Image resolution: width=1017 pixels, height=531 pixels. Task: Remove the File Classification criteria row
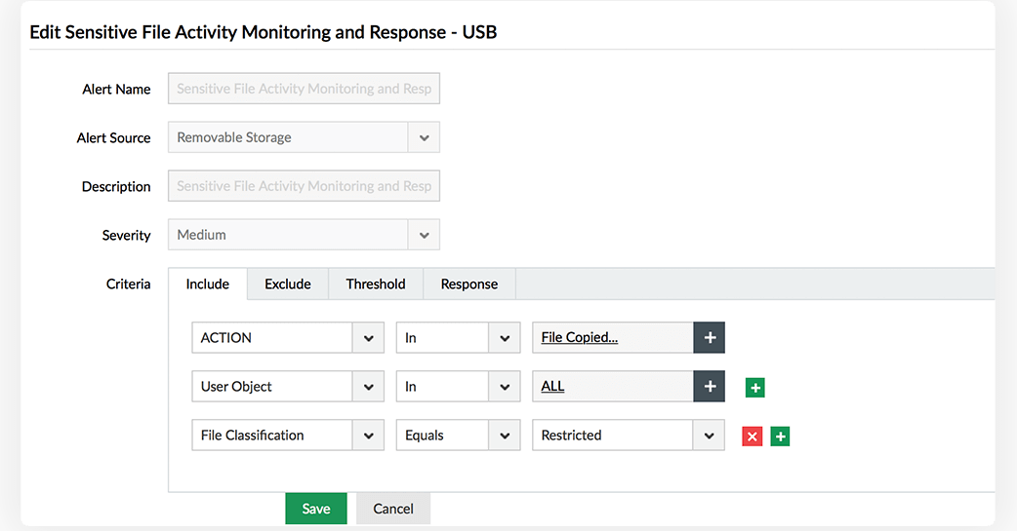coord(752,436)
